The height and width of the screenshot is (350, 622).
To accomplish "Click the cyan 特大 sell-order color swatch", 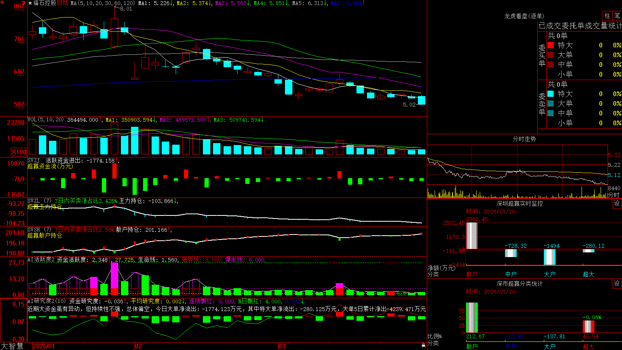I will 550,94.
